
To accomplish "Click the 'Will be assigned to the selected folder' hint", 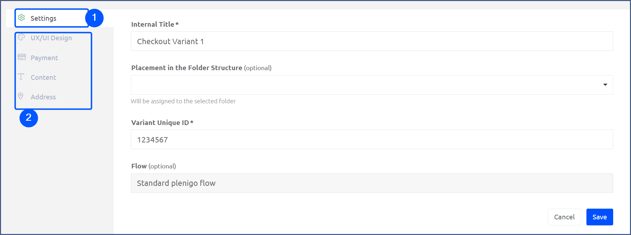I will coord(183,101).
